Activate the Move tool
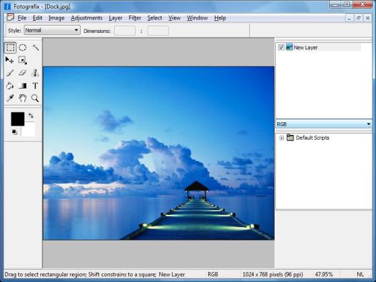 [x=9, y=60]
